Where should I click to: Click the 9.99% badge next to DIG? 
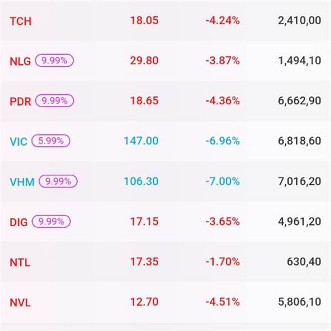pyautogui.click(x=51, y=221)
